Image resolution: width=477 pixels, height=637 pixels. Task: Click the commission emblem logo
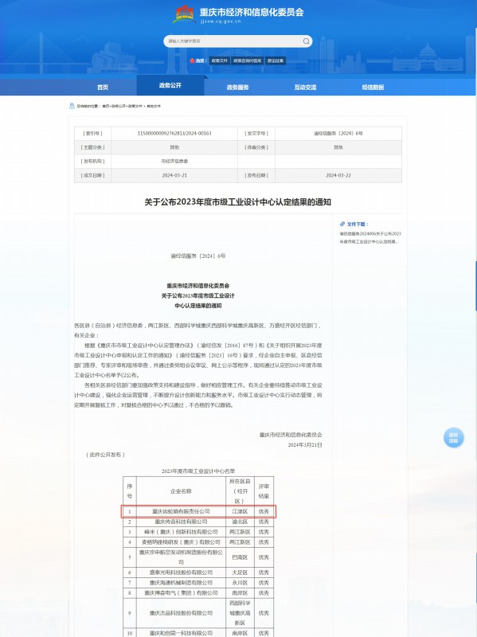pos(185,14)
